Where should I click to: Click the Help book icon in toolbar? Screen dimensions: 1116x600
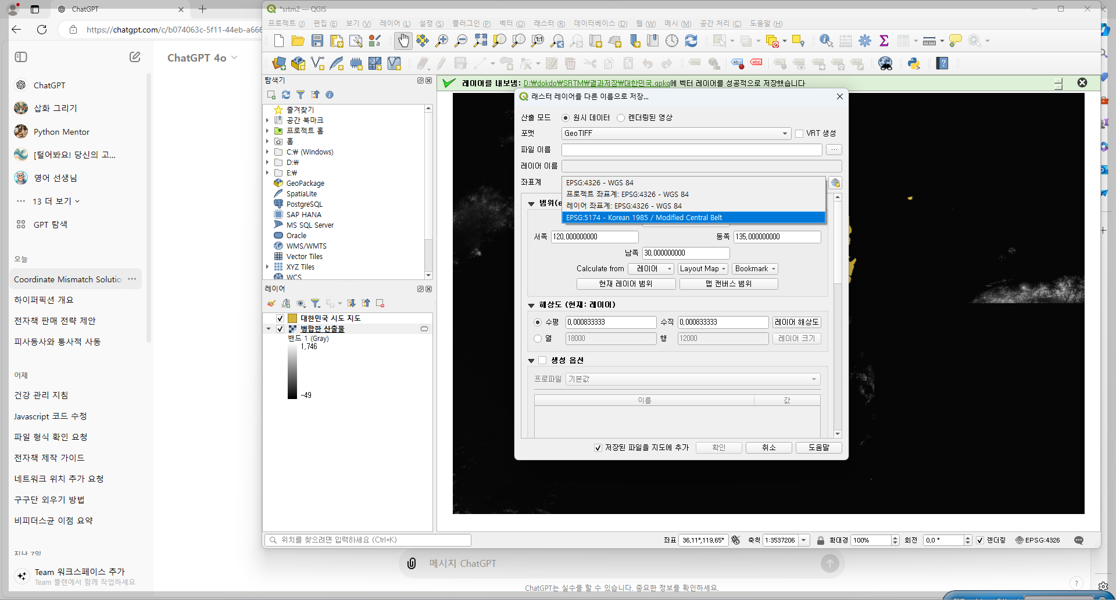(x=942, y=63)
